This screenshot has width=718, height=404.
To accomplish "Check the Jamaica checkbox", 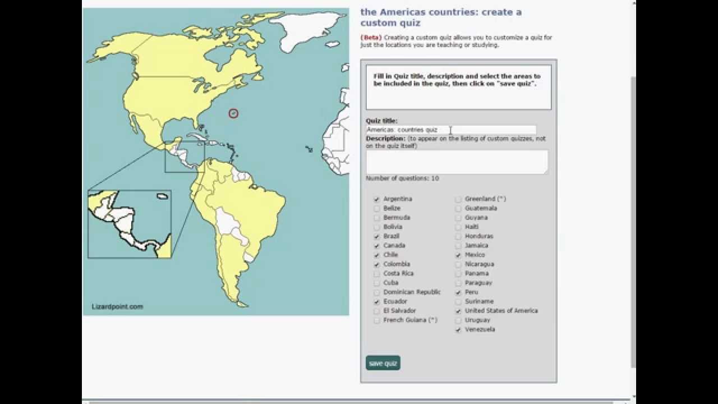I will [x=458, y=246].
